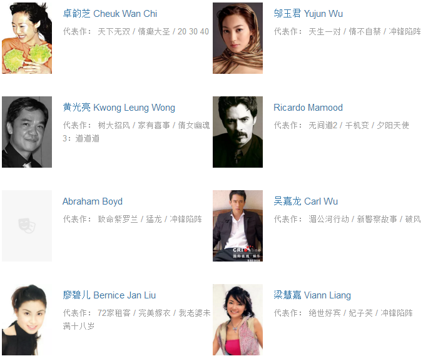Select the Abraham Boyd name link
Screen dimensions: 438x361
point(93,201)
